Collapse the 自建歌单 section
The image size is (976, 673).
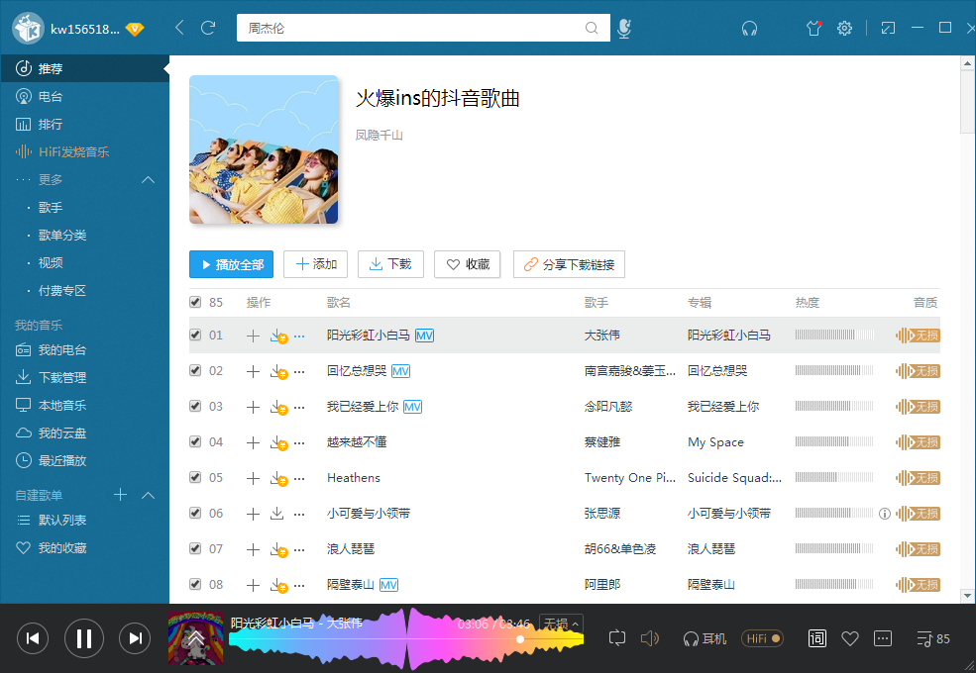coord(149,495)
